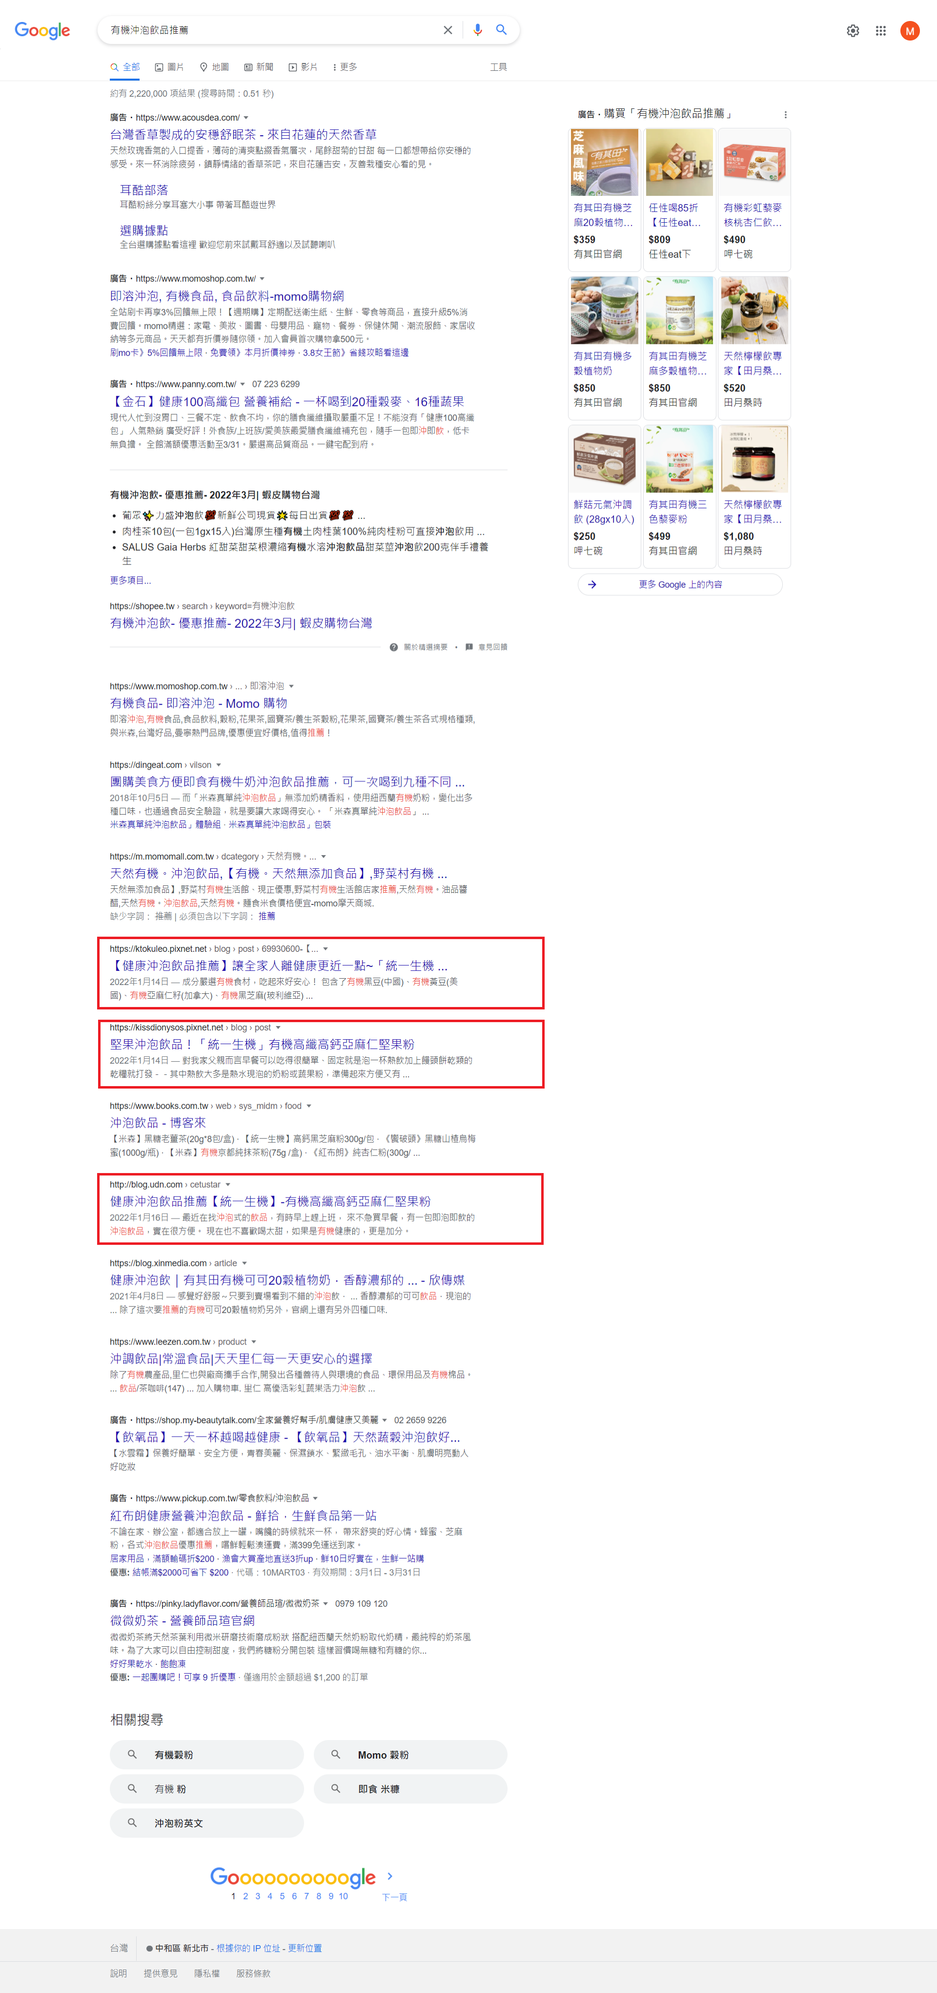The width and height of the screenshot is (937, 1993).
Task: Open 天然檸檬飲專家 $1,080 product image
Action: (x=754, y=459)
